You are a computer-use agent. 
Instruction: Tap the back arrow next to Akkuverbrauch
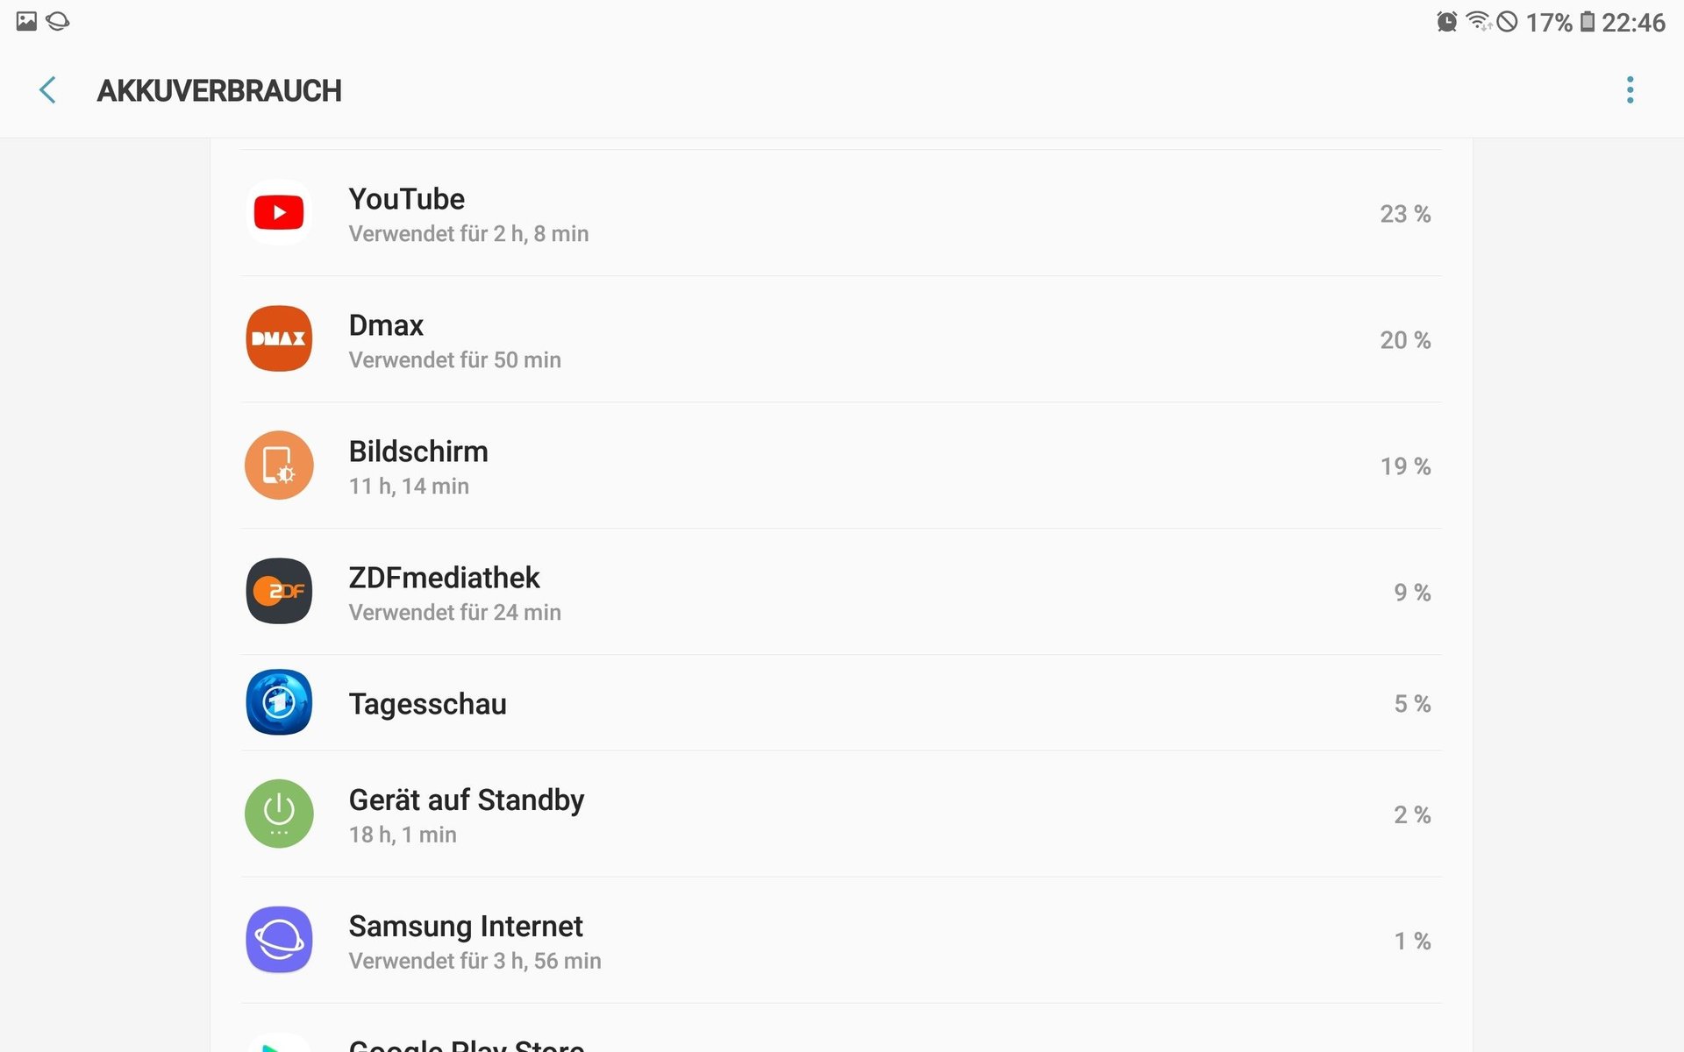[47, 89]
